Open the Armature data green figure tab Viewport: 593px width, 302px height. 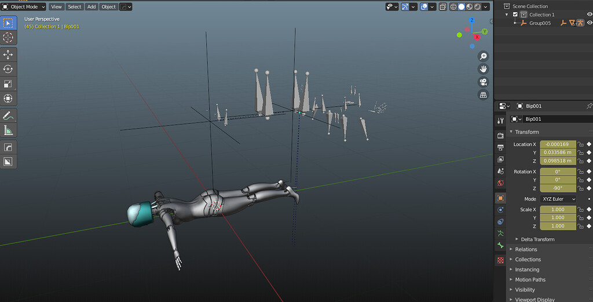[500, 234]
